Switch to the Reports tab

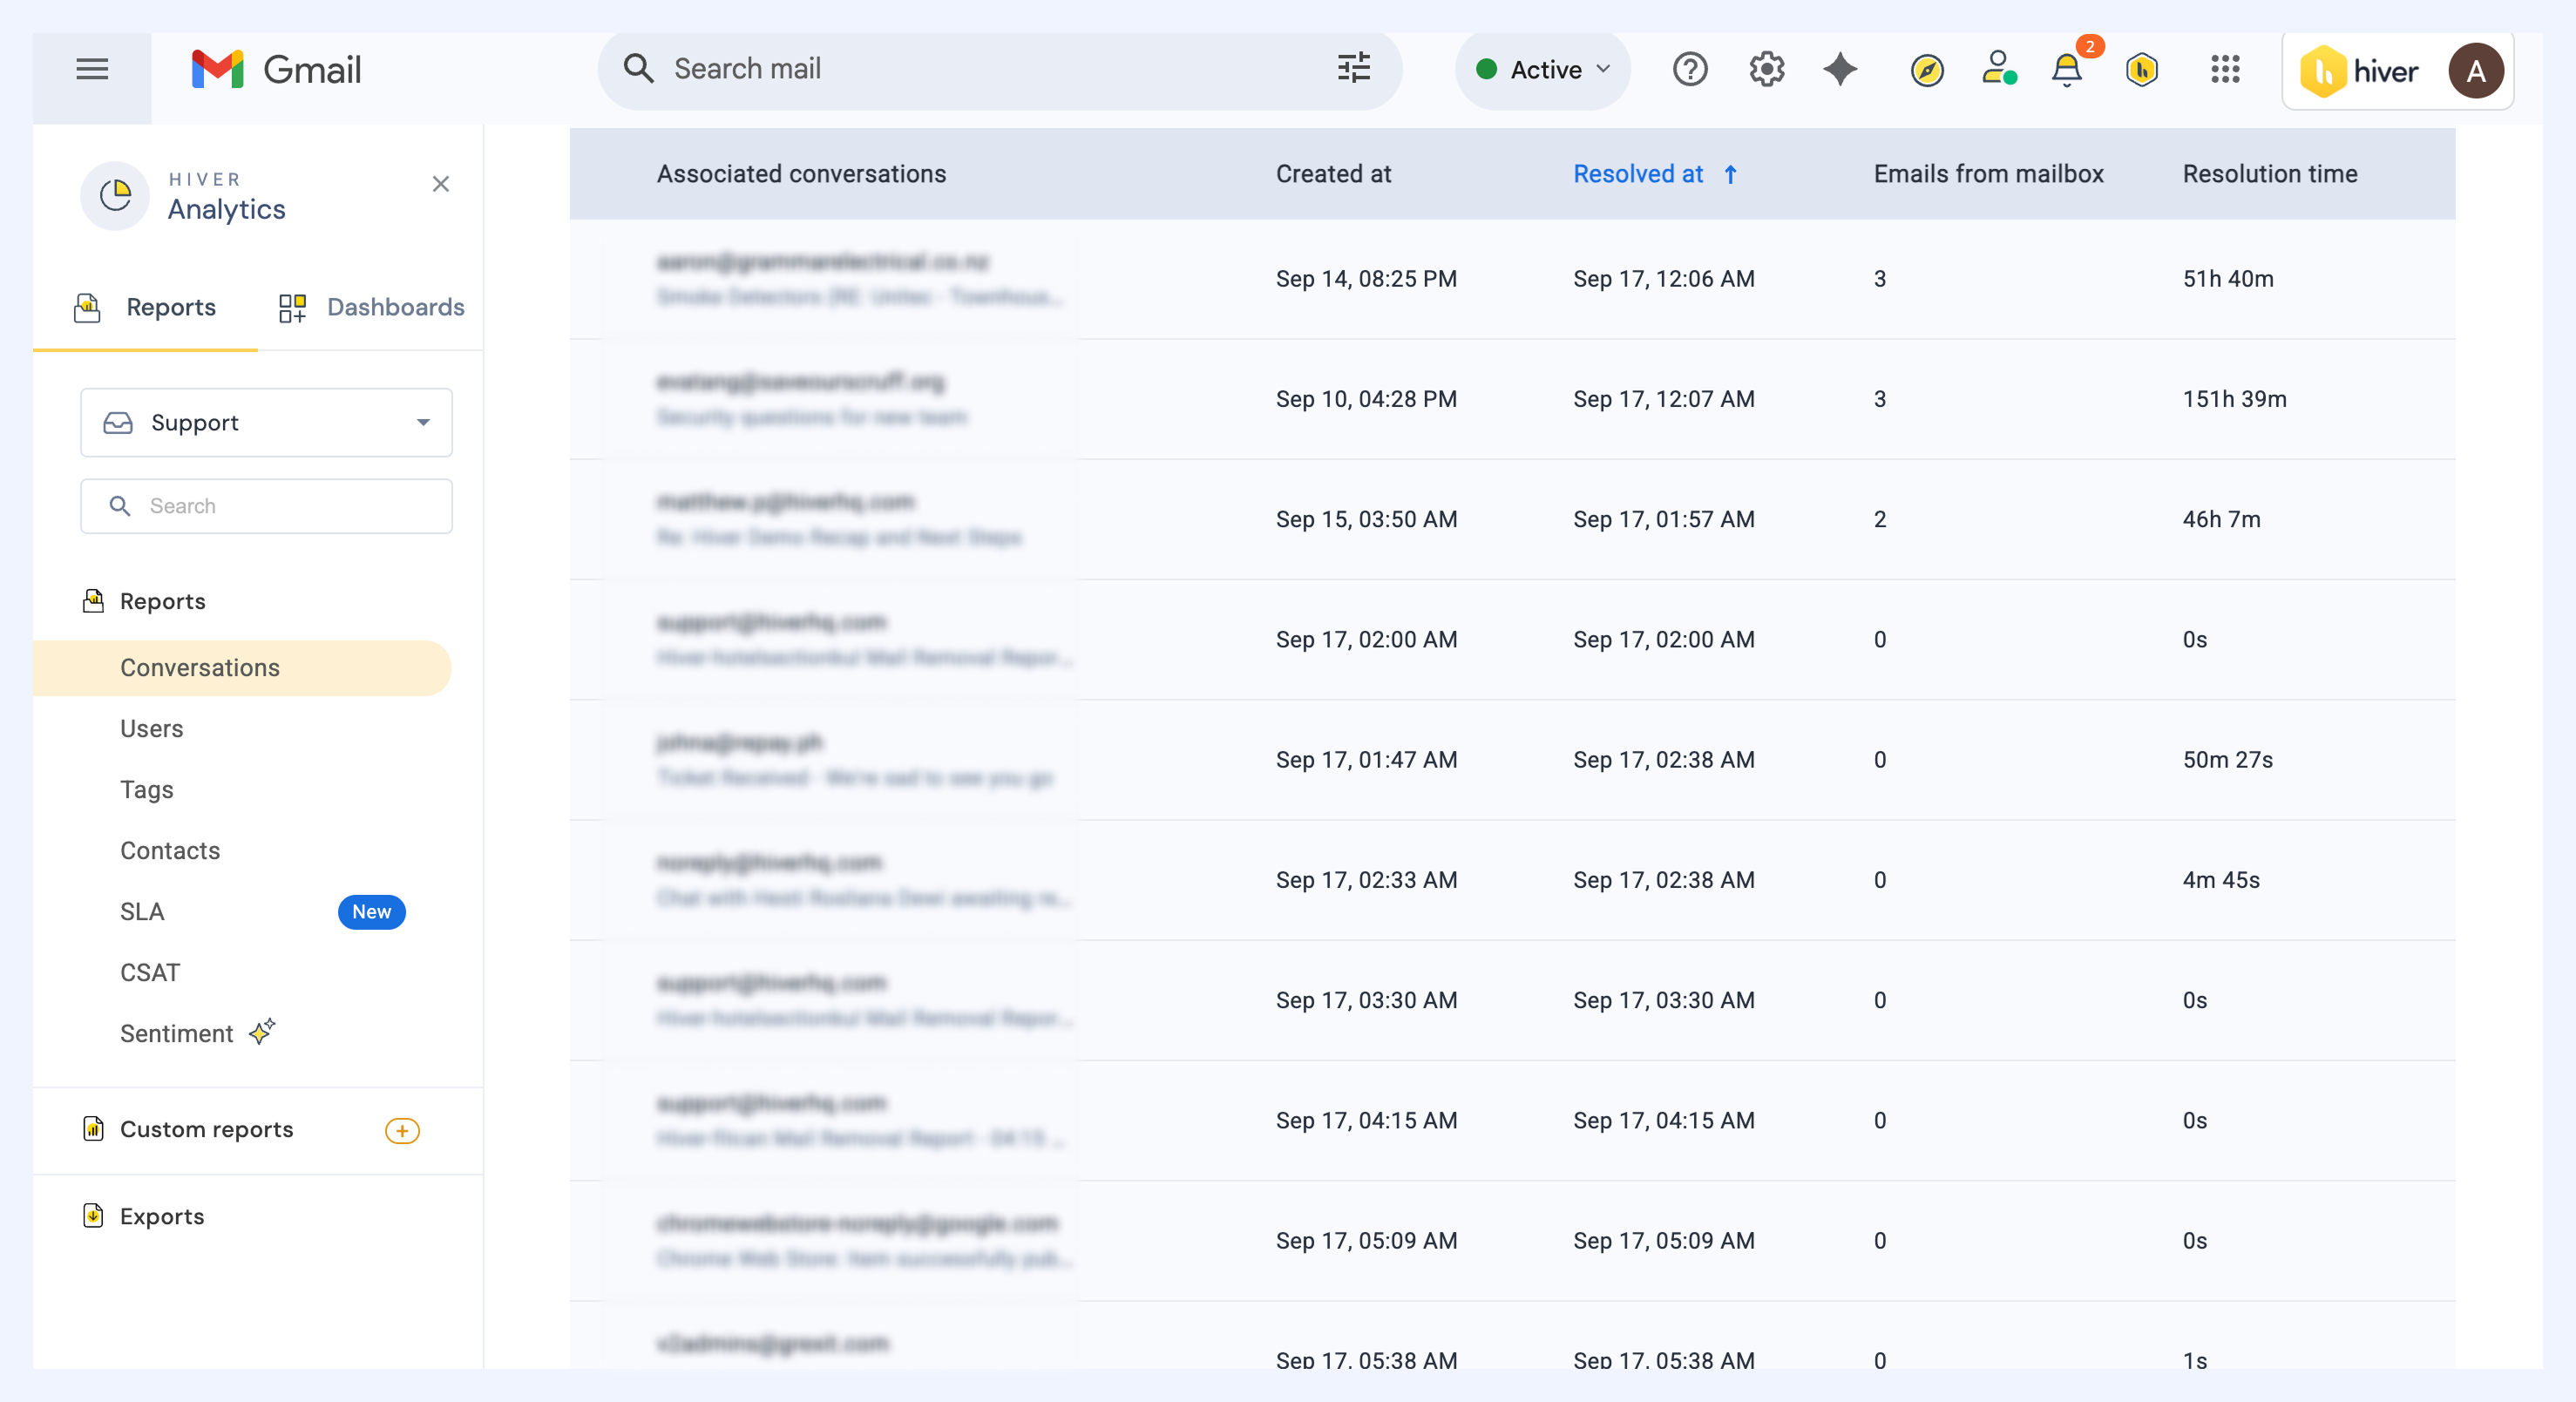(x=145, y=307)
